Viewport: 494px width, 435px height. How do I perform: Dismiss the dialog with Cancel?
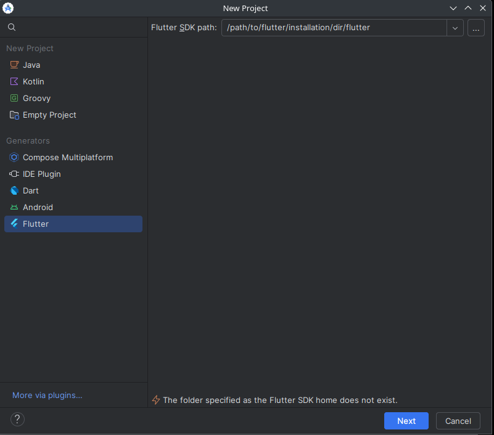coord(458,421)
